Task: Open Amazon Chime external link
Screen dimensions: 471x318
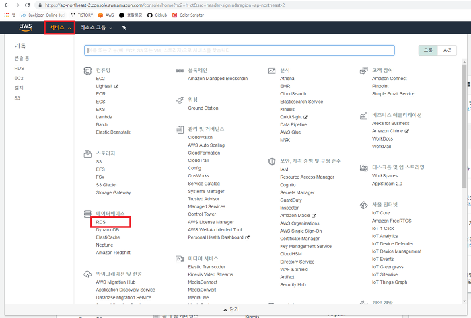Action: pos(390,131)
